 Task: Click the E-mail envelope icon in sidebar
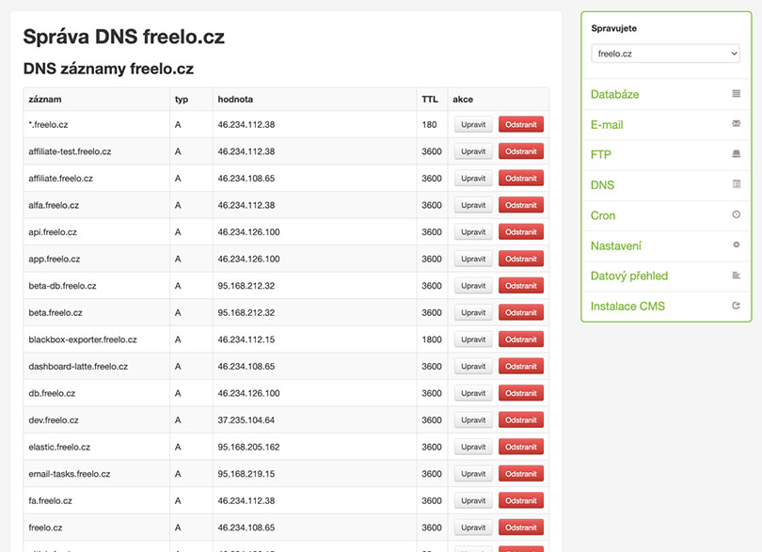737,123
